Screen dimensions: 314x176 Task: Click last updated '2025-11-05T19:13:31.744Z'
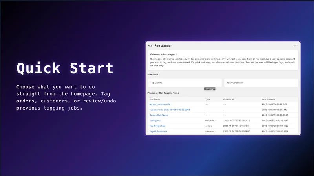click(x=274, y=110)
